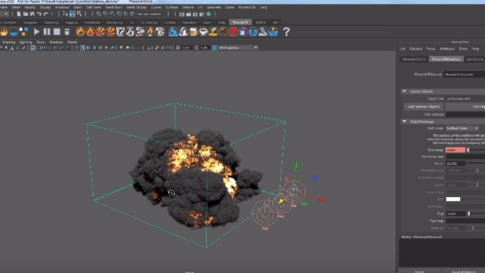This screenshot has height=273, width=485.
Task: Click the Fuel value field
Action: point(455,214)
